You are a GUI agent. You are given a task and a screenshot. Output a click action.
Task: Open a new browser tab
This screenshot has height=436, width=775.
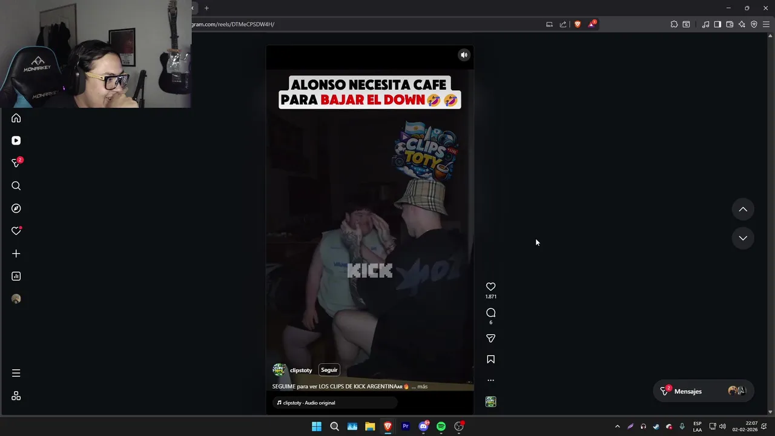206,8
